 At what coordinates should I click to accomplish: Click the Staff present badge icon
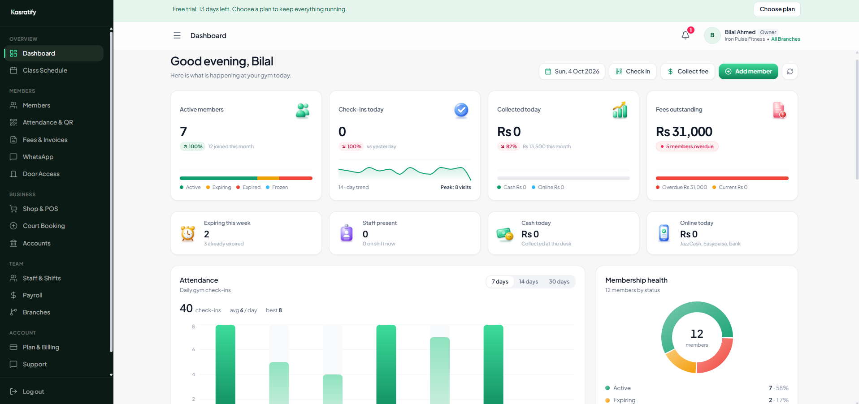pos(347,233)
